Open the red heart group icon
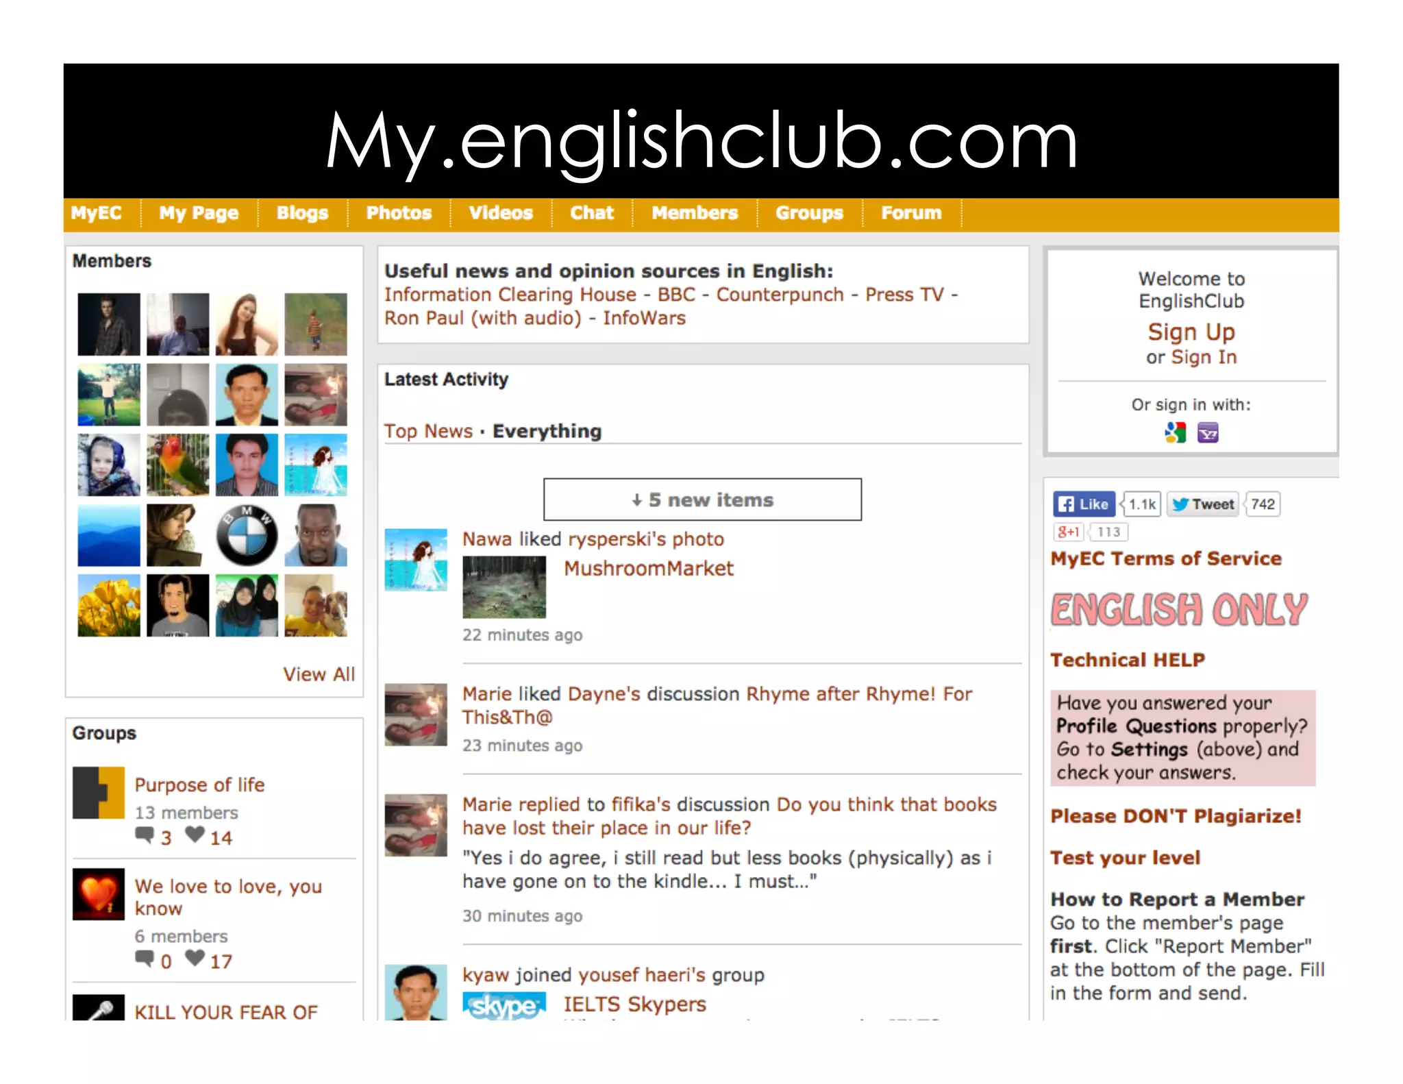Screen dimensions: 1403x1084 tap(99, 894)
